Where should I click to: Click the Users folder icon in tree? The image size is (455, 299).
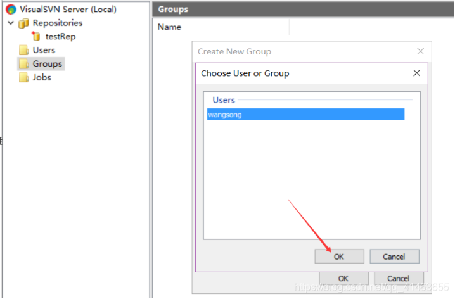[24, 50]
